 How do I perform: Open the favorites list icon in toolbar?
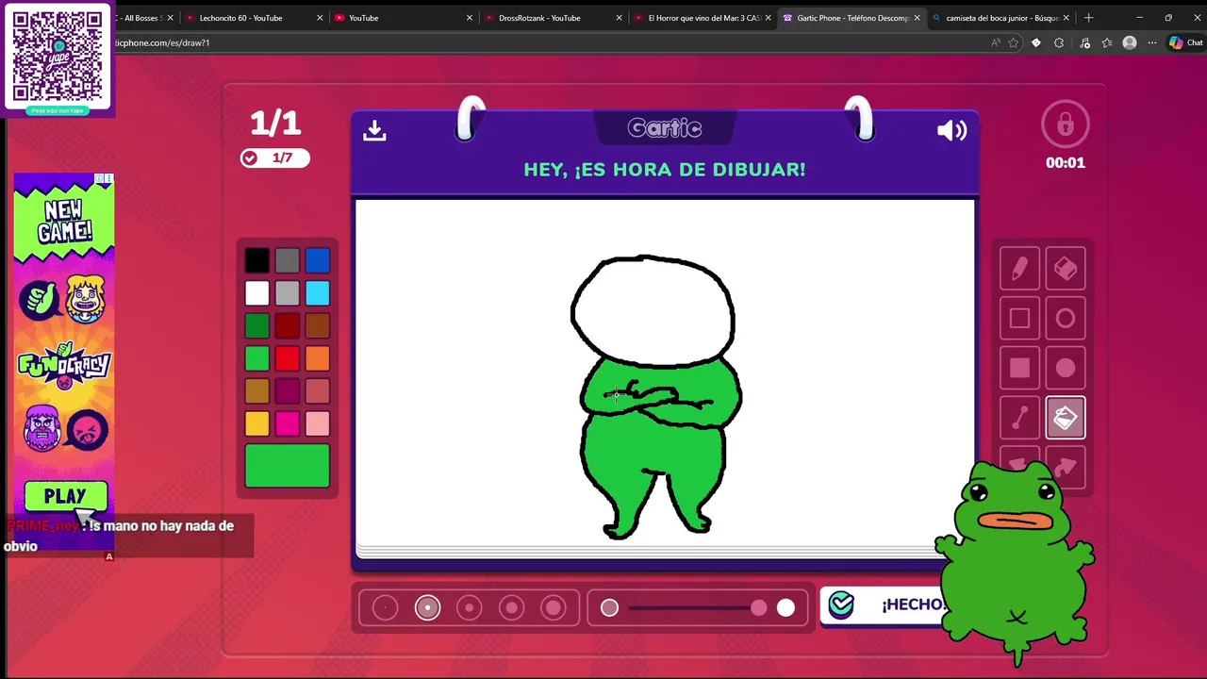point(1107,42)
